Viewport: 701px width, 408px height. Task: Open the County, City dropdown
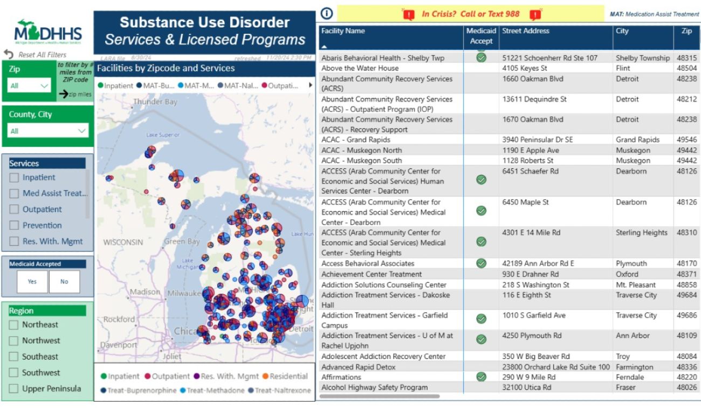pyautogui.click(x=48, y=131)
